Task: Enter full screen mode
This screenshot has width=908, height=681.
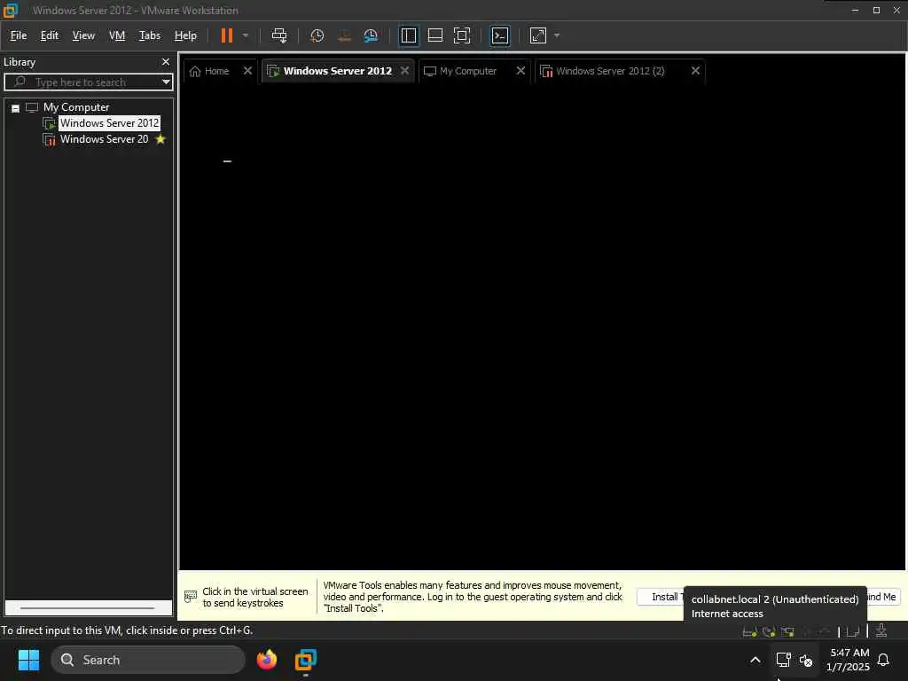Action: coord(461,35)
